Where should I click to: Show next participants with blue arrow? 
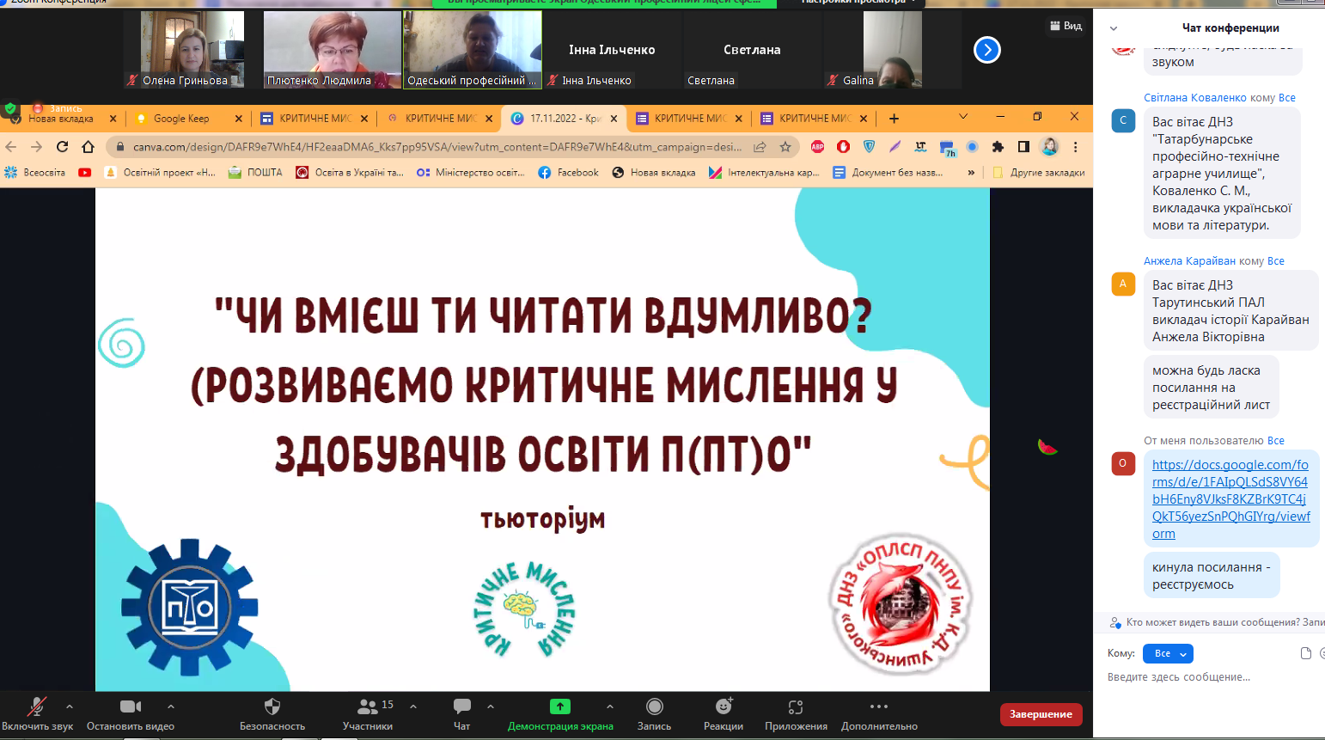[987, 51]
